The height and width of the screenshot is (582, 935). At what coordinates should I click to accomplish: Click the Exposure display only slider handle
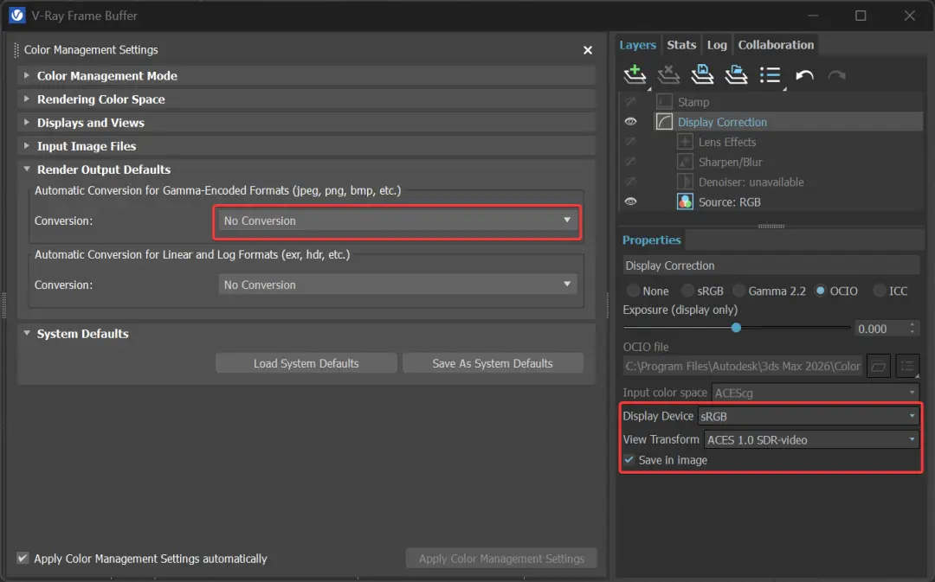coord(737,328)
